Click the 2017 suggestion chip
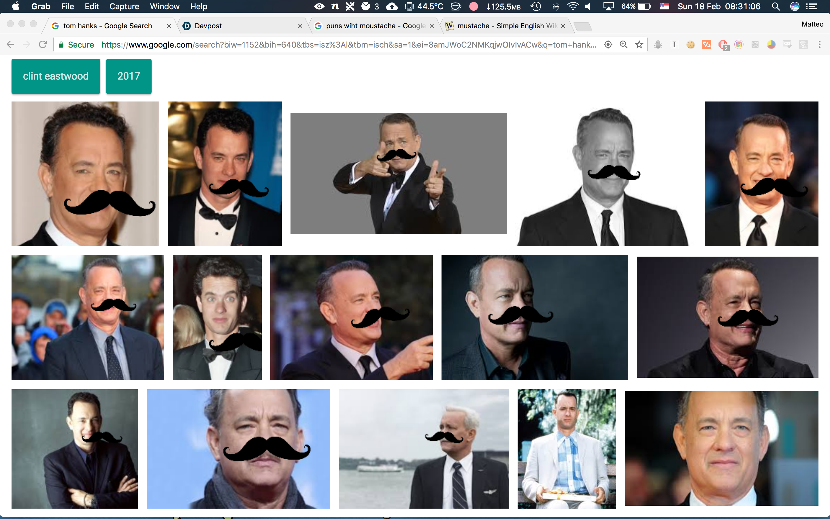This screenshot has width=830, height=519. point(129,76)
